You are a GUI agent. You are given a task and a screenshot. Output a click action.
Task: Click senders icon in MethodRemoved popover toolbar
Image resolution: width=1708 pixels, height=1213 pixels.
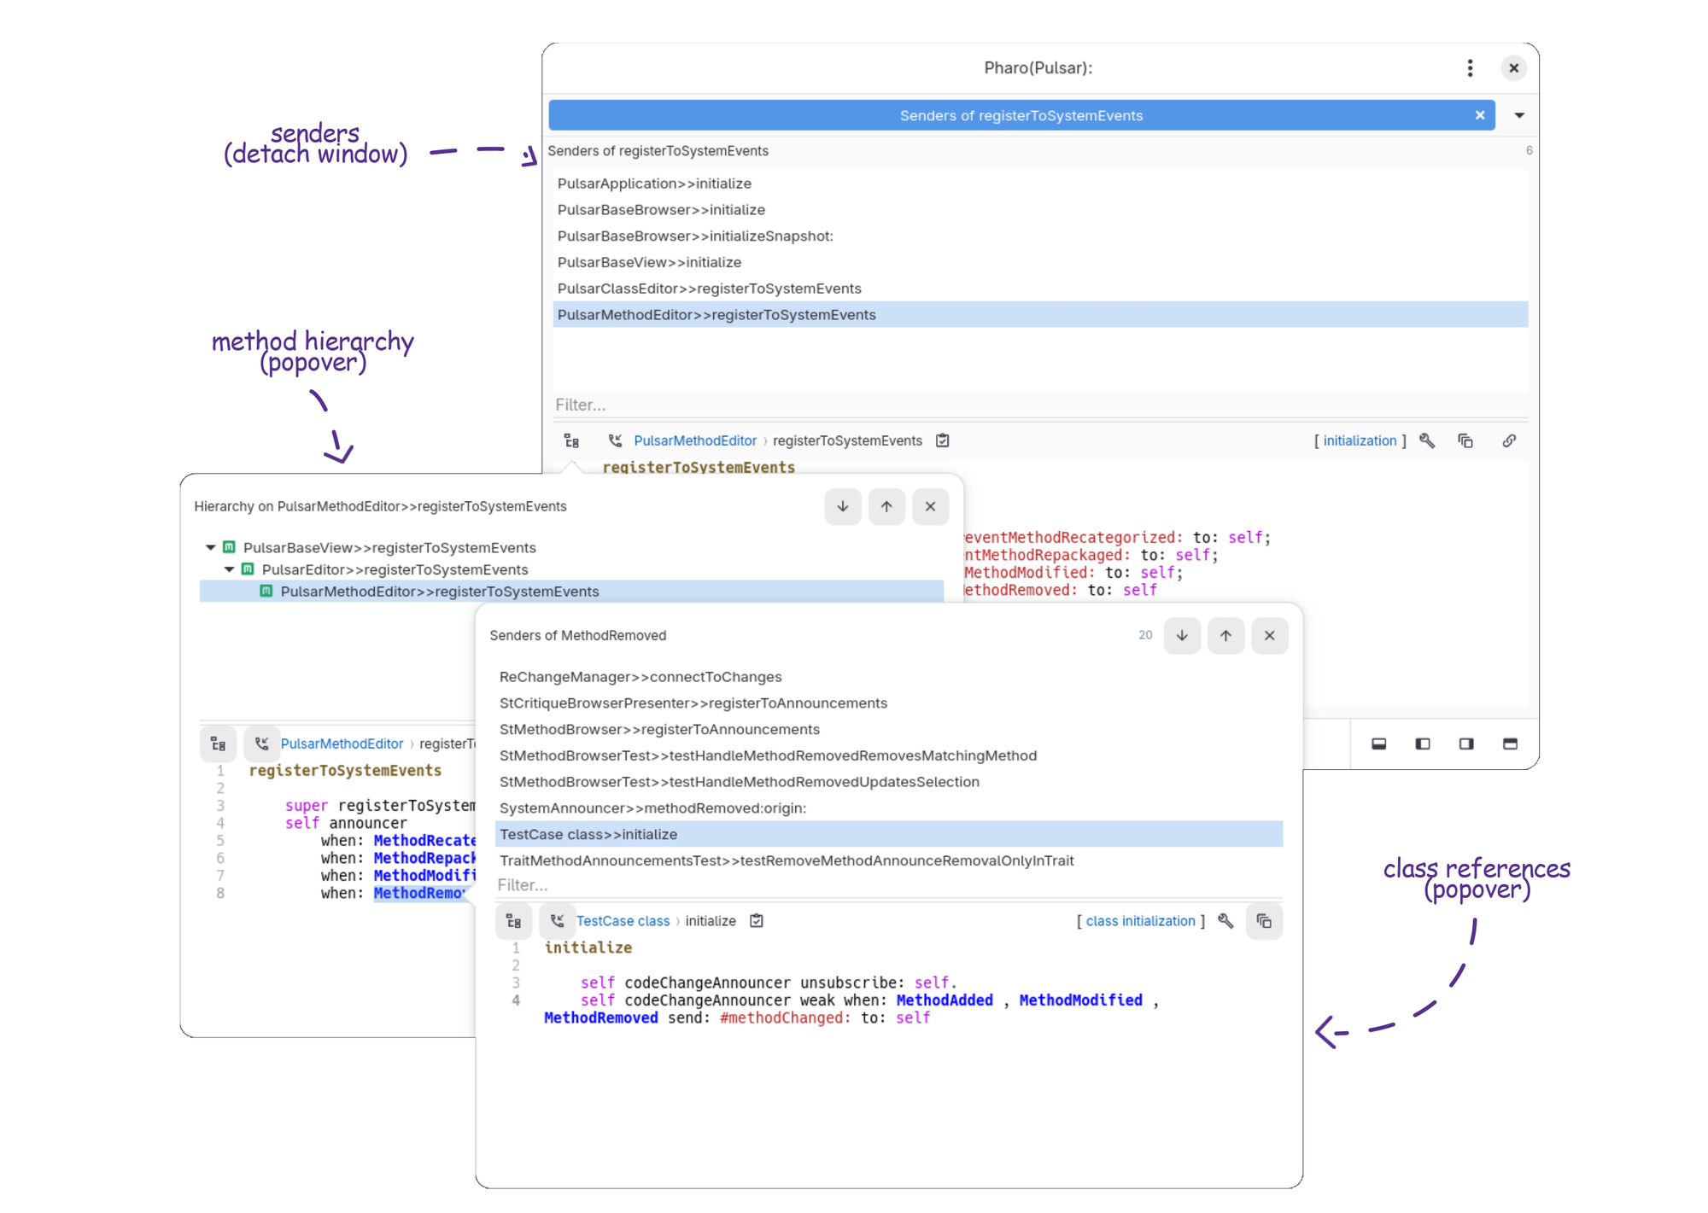(557, 921)
